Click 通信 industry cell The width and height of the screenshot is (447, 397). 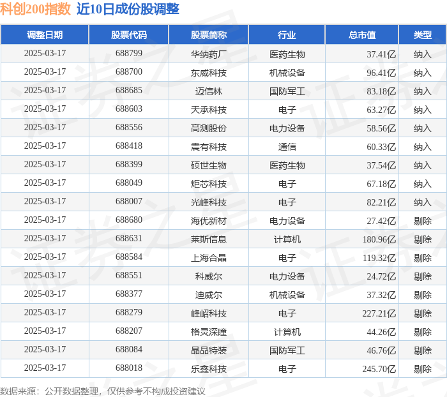pos(287,147)
